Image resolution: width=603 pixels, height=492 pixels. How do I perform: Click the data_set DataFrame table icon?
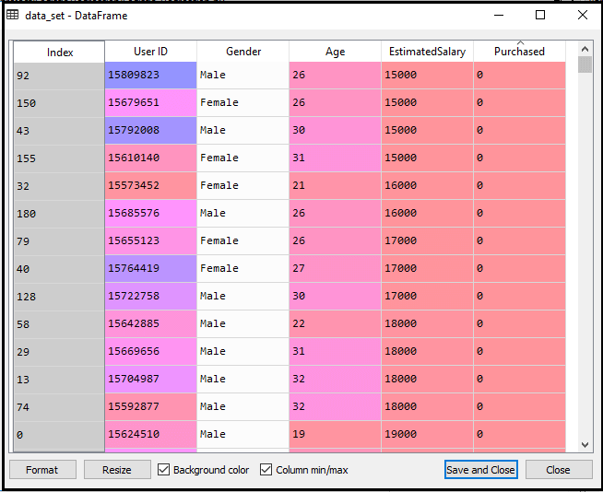(12, 15)
